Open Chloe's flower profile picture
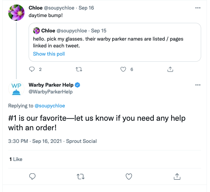The height and width of the screenshot is (192, 210). 16,13
